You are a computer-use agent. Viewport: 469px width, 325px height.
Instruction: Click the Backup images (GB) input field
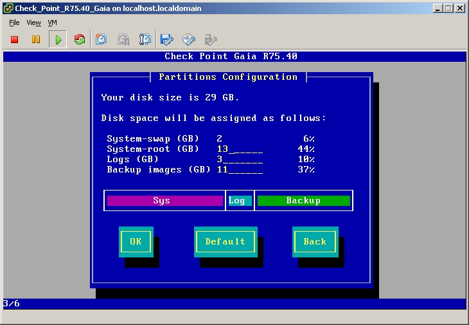240,170
